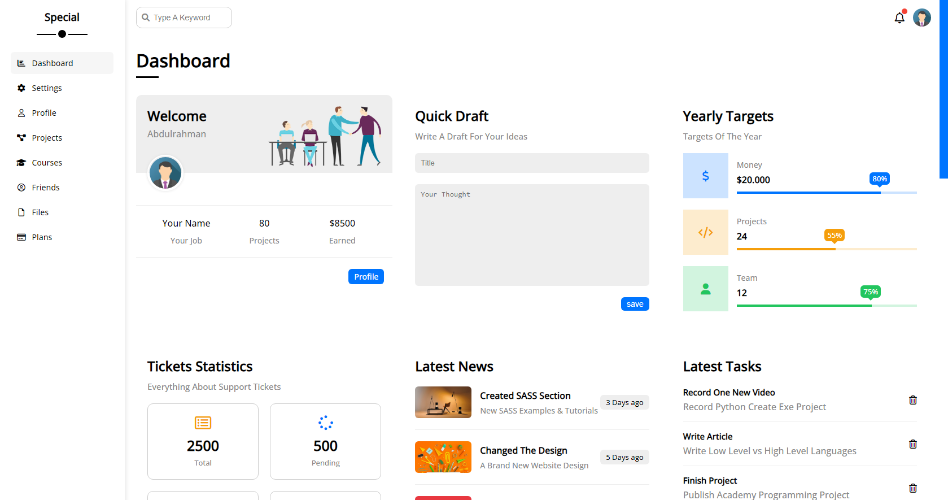Focus the Type A Keyword search box
The height and width of the screenshot is (500, 948).
click(184, 18)
